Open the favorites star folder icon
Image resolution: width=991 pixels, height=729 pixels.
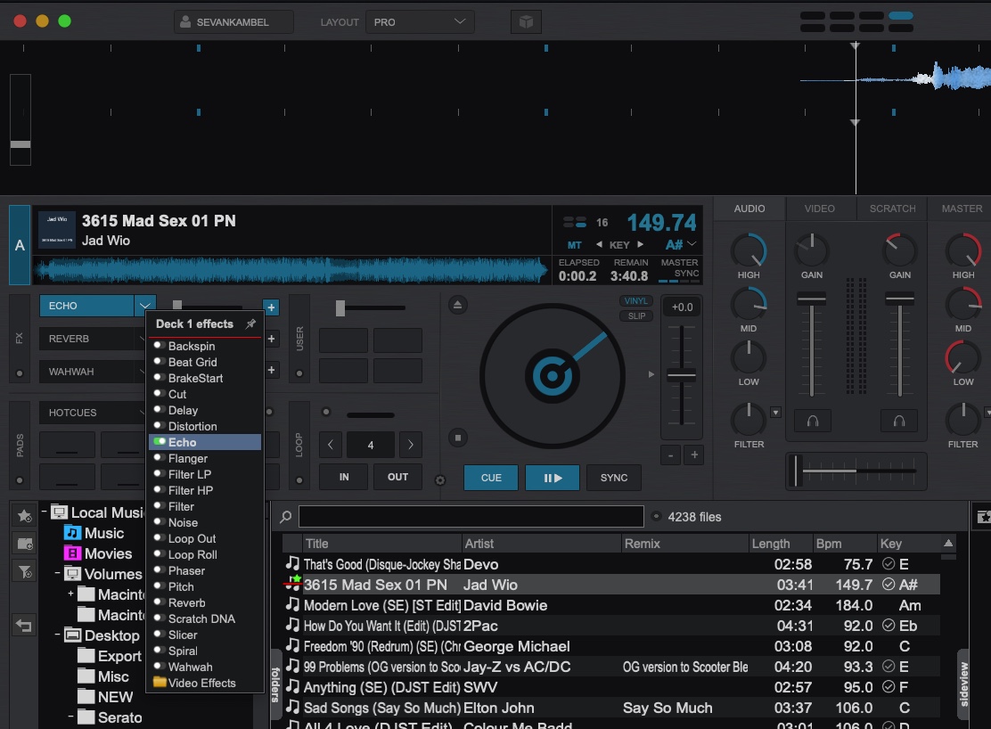click(x=25, y=516)
